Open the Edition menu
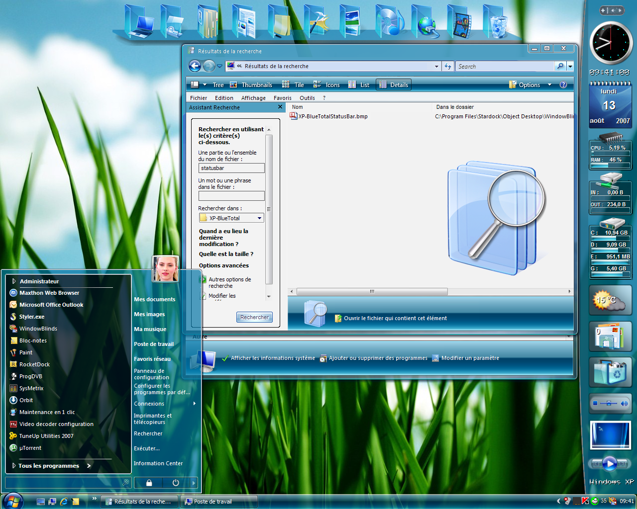The height and width of the screenshot is (509, 637). point(224,98)
